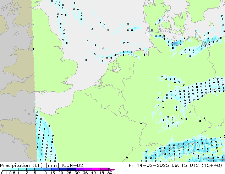Screen dimensions: 225x174
Task: Click the '(15+48)' forecast offset text
Action: tap(212, 165)
